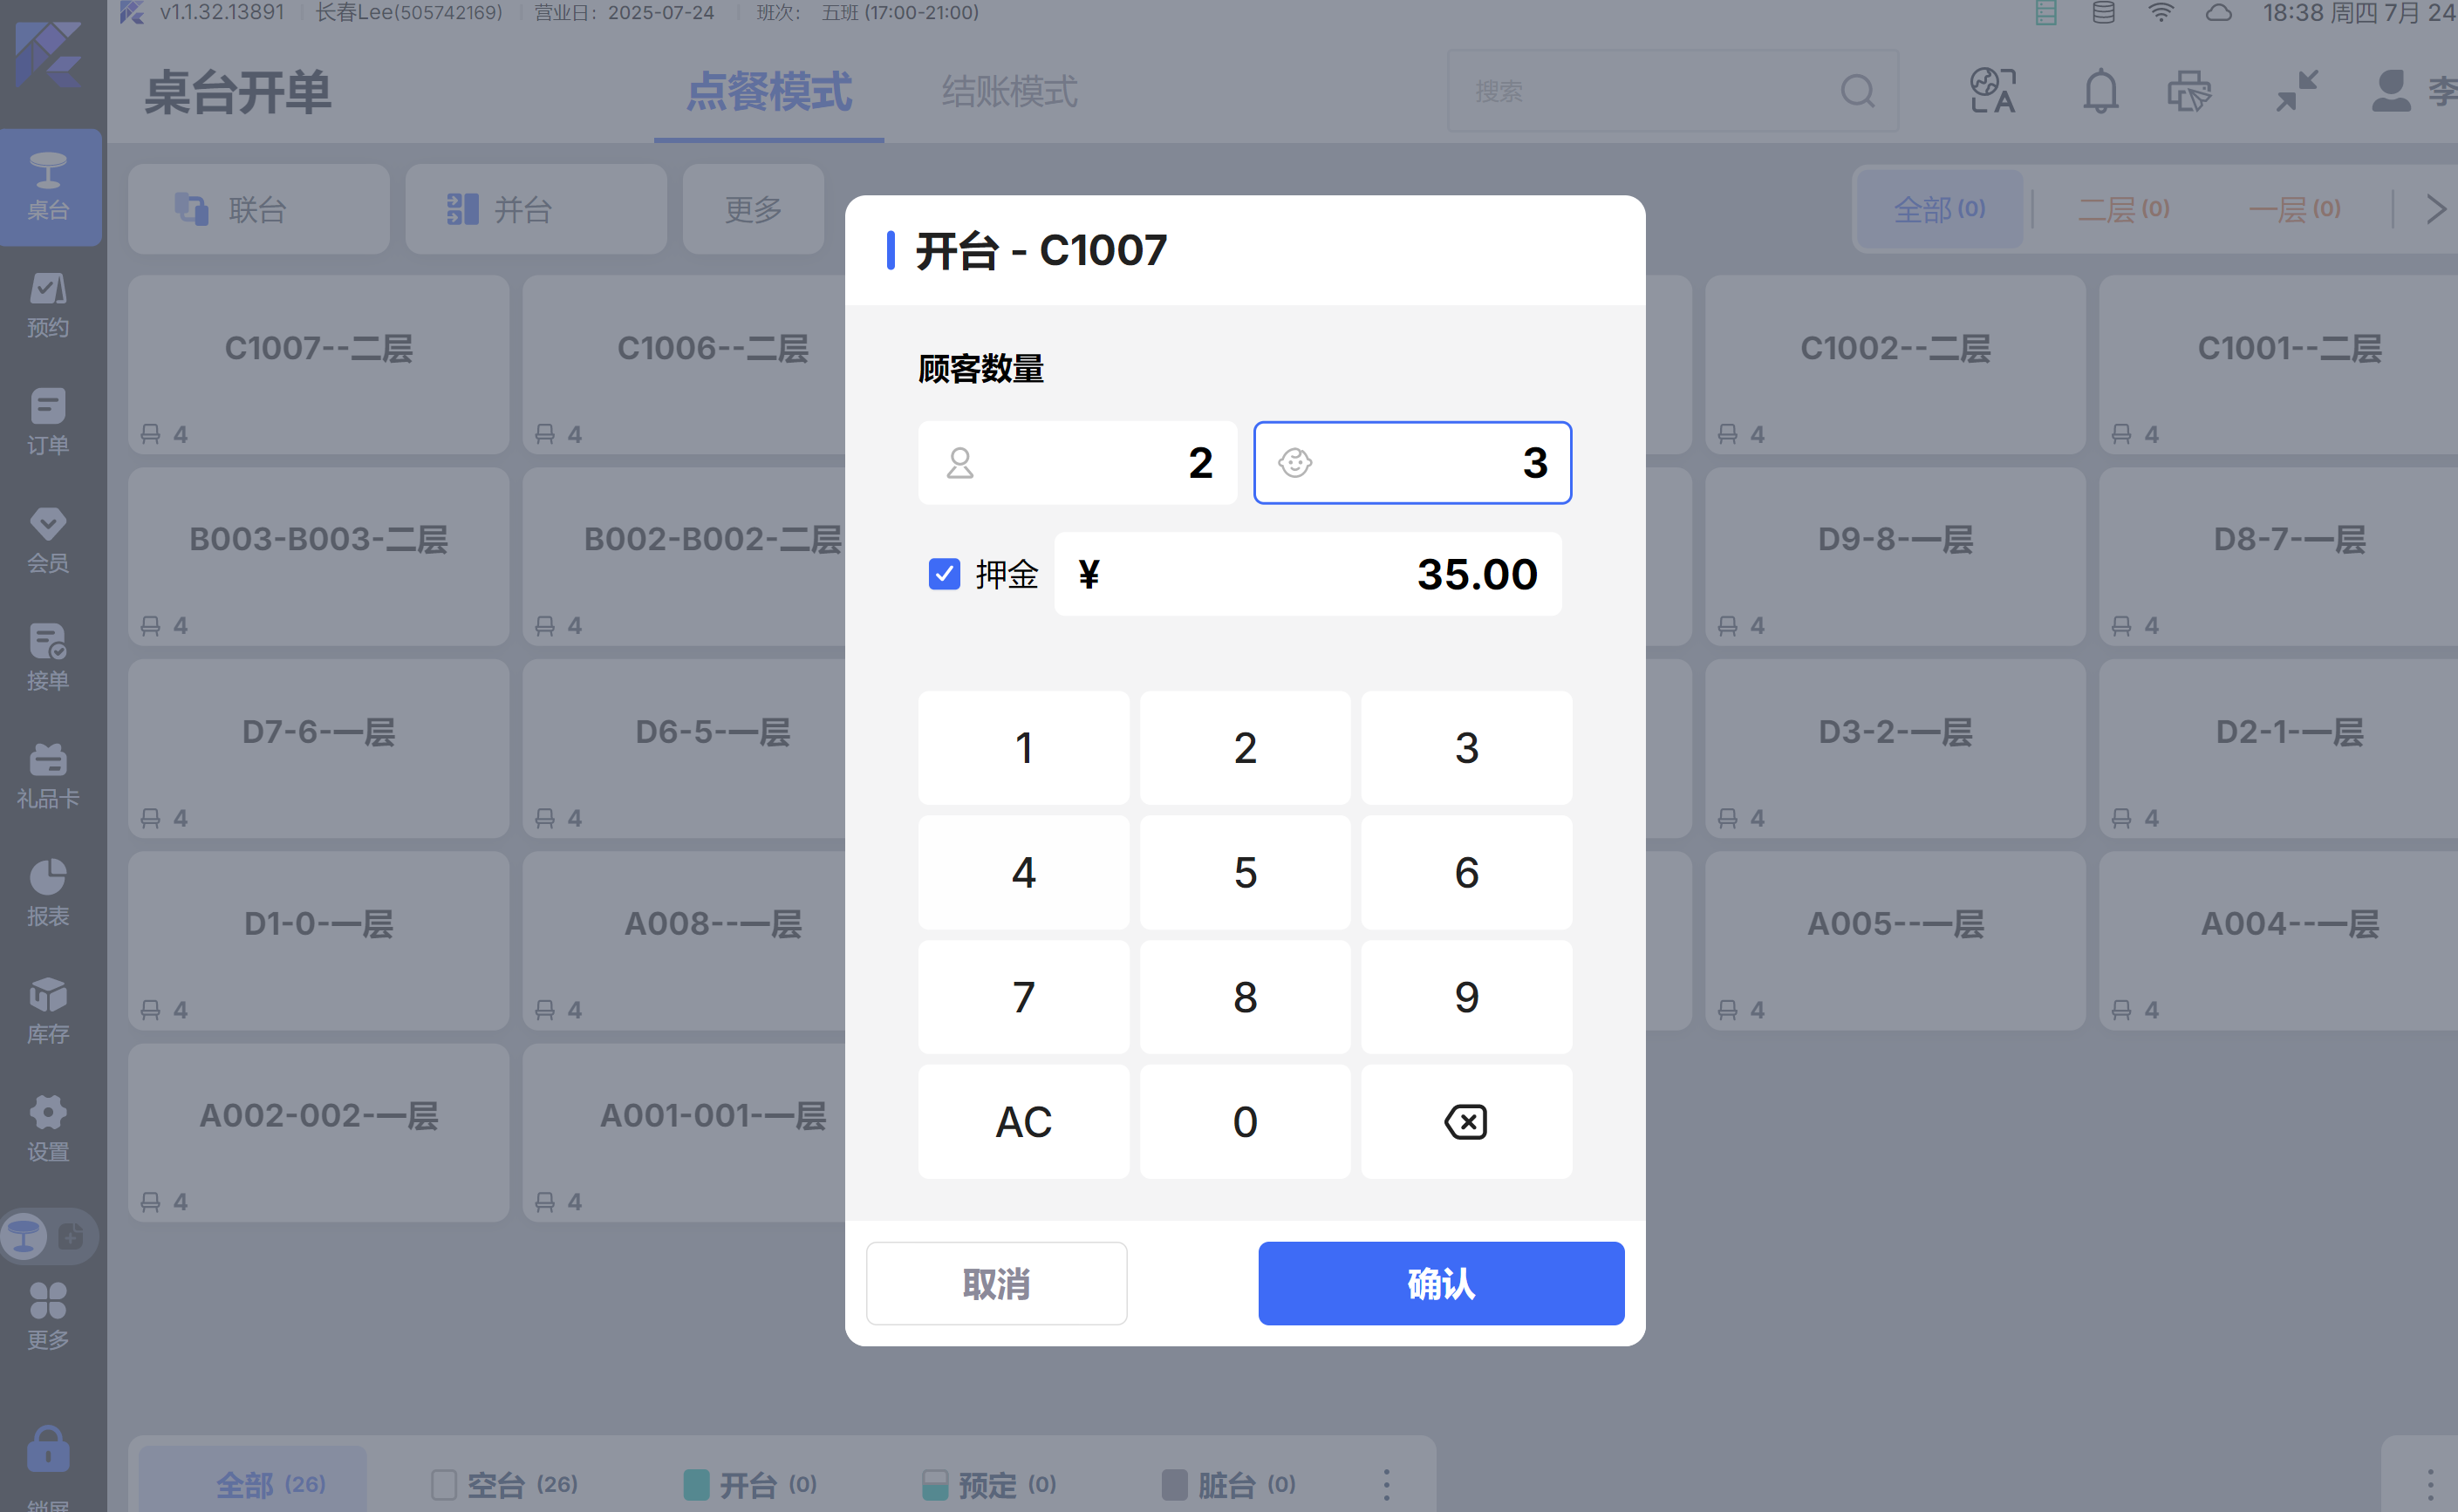Click the printer icon in the header
This screenshot has height=1512, width=2458.
pos(2188,92)
